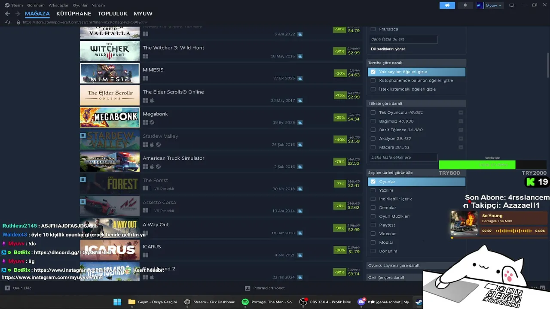Open the Oyunlar menu
The height and width of the screenshot is (309, 550).
pyautogui.click(x=80, y=5)
